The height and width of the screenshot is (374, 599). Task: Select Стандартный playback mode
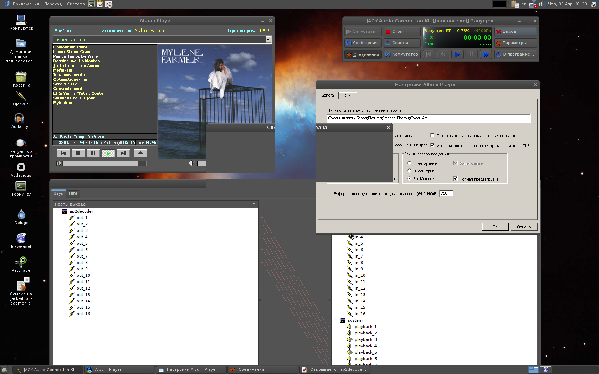(x=409, y=163)
